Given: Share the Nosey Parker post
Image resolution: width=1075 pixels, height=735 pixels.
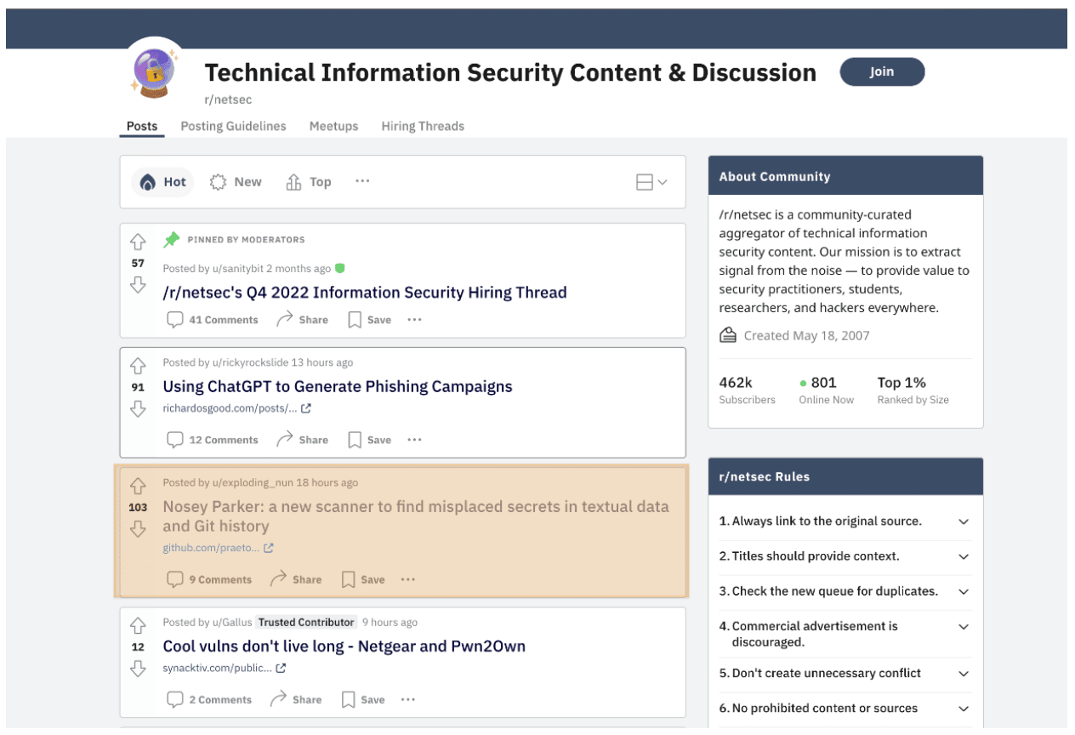Looking at the screenshot, I should 295,579.
